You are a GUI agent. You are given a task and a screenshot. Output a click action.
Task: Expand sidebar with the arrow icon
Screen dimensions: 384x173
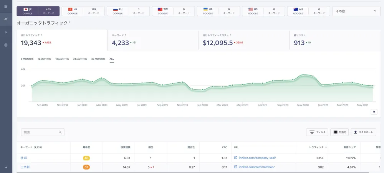coord(6,167)
